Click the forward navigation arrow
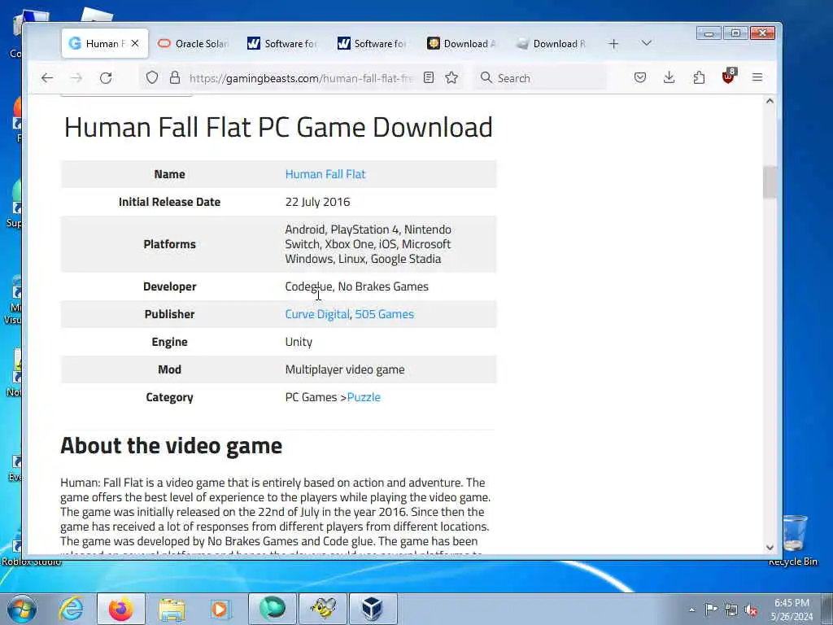833x625 pixels. [76, 78]
